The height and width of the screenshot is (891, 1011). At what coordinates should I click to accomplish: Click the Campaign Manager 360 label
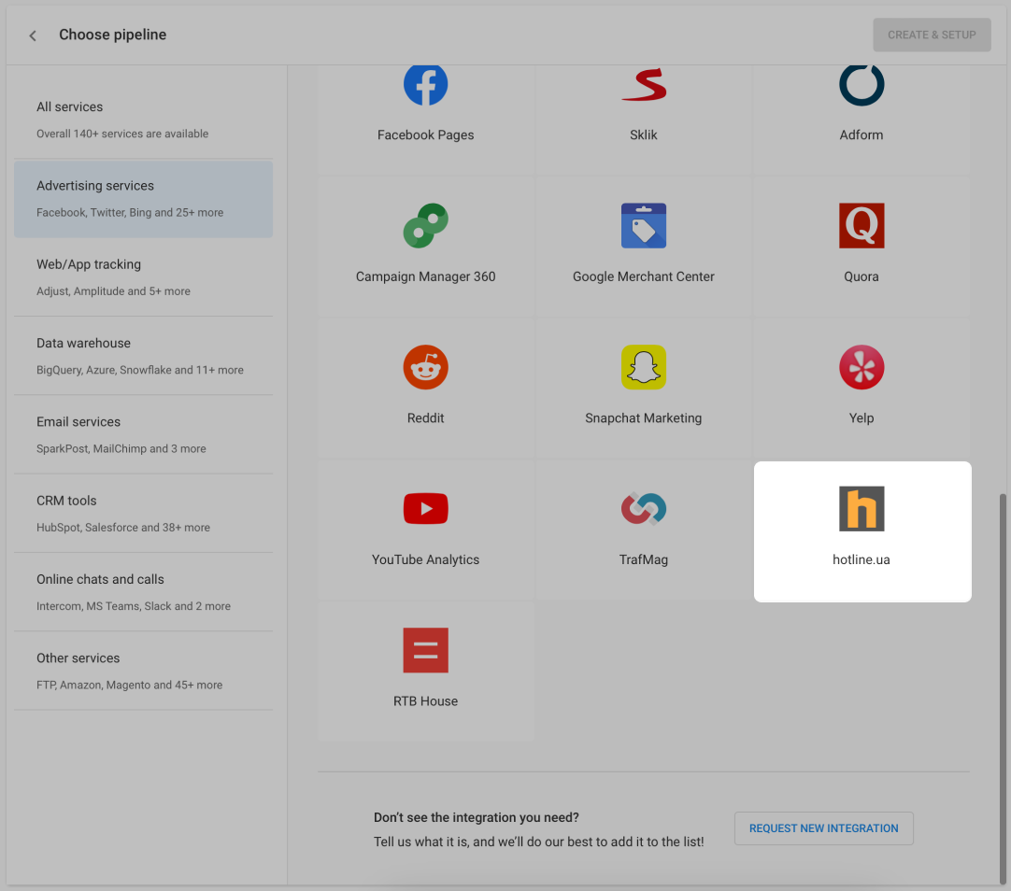tap(425, 276)
